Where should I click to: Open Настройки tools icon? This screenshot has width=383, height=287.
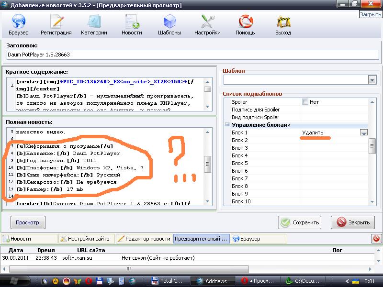click(x=207, y=22)
